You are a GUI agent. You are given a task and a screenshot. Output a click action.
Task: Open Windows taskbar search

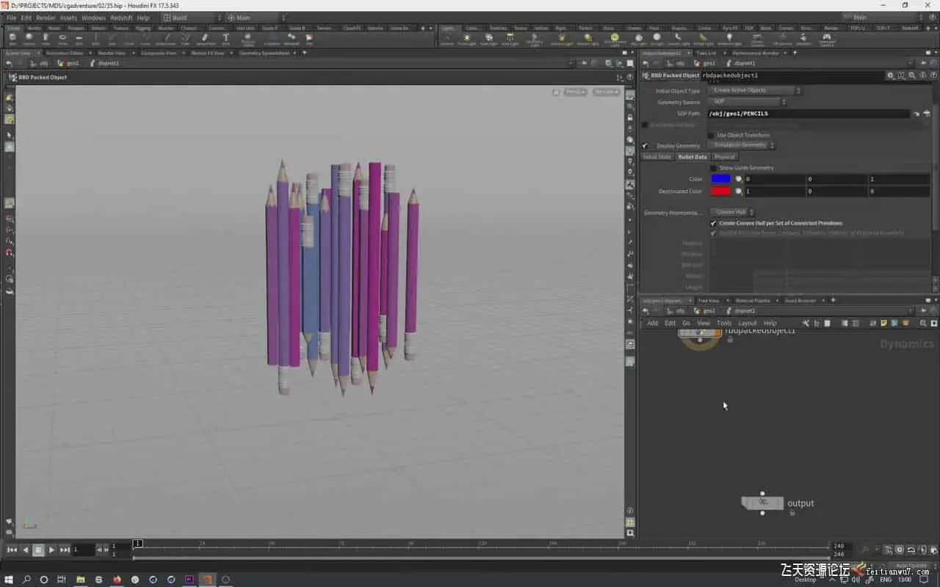pos(26,580)
